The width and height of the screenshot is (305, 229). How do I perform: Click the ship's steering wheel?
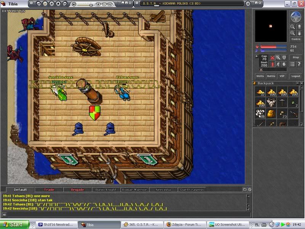86,47
